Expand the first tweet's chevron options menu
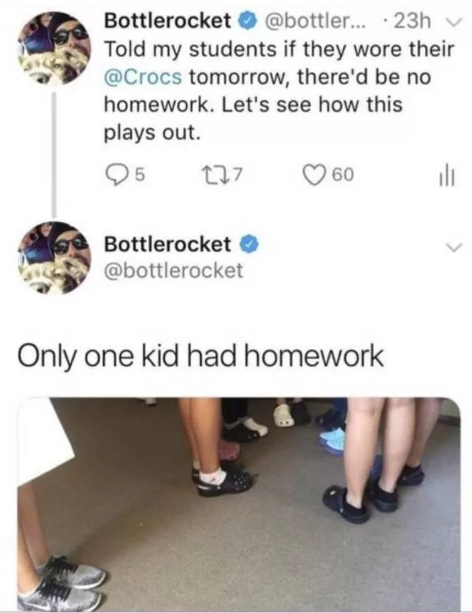The width and height of the screenshot is (472, 613). coord(455,22)
